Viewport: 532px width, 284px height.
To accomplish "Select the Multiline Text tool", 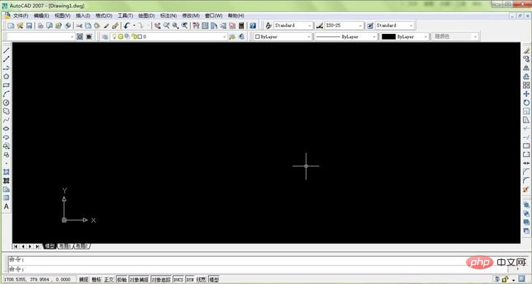I will (x=6, y=206).
